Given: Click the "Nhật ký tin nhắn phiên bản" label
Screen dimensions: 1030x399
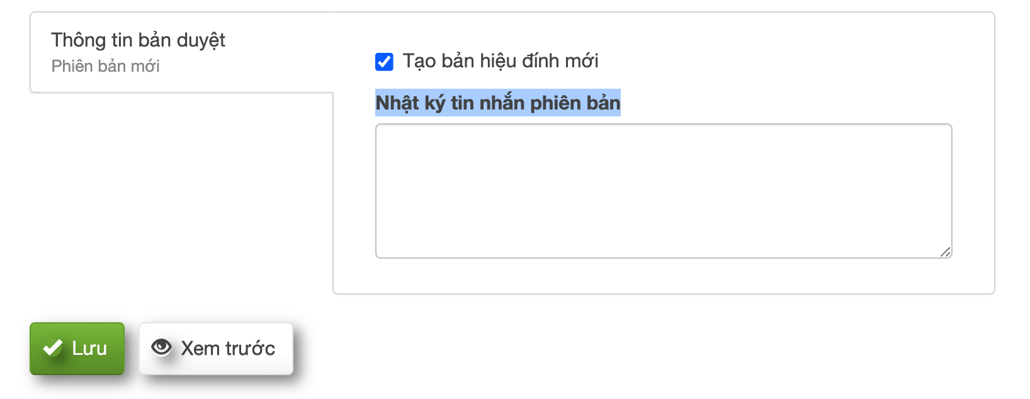Looking at the screenshot, I should coord(497,103).
